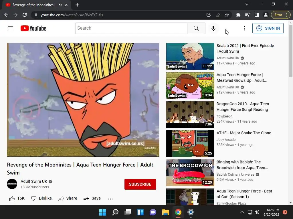Viewport: 293px width, 219px height.
Task: Subscribe to Adult Swim UK
Action: [140, 184]
